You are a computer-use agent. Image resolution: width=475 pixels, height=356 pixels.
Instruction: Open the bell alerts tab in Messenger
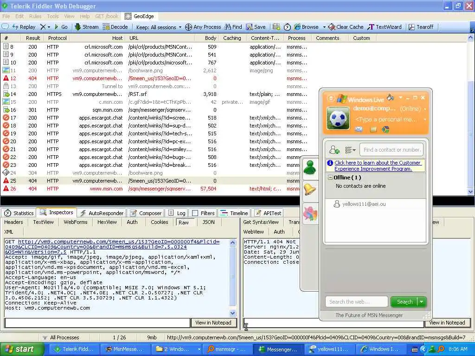(310, 190)
